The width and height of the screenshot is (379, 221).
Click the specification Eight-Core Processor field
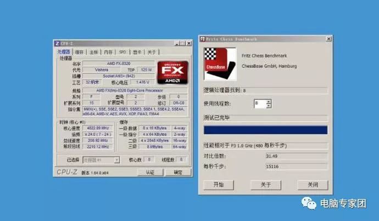[x=135, y=90]
